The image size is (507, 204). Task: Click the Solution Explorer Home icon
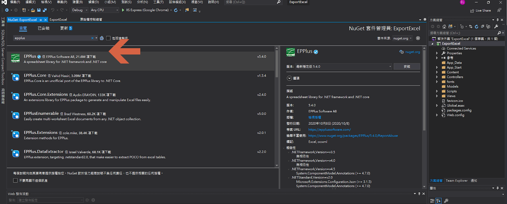(x=444, y=27)
